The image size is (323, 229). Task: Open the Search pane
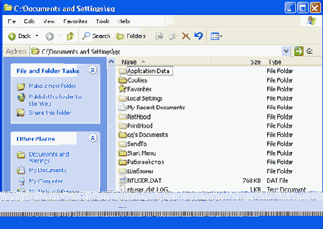[96, 36]
